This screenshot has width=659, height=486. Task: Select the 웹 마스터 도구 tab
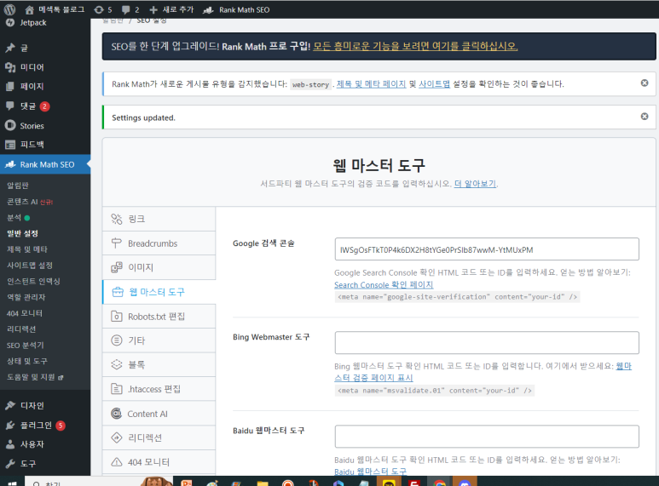[x=159, y=292]
